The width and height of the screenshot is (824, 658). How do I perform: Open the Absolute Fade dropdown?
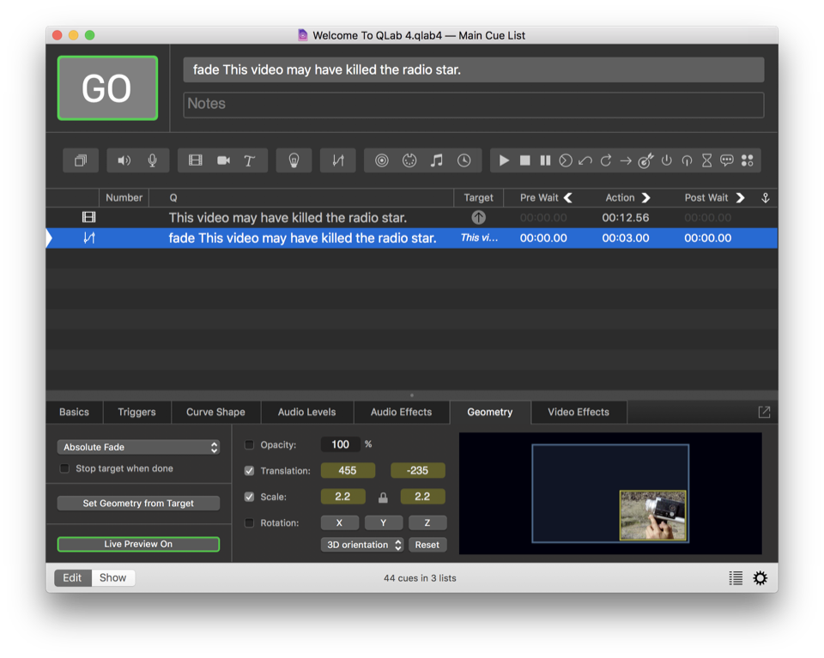[x=138, y=447]
